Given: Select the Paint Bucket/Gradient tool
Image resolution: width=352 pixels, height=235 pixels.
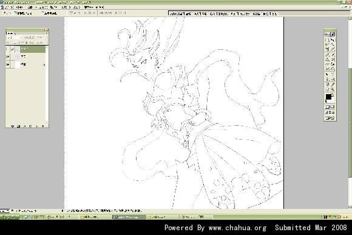Looking at the screenshot, I should pos(333,64).
